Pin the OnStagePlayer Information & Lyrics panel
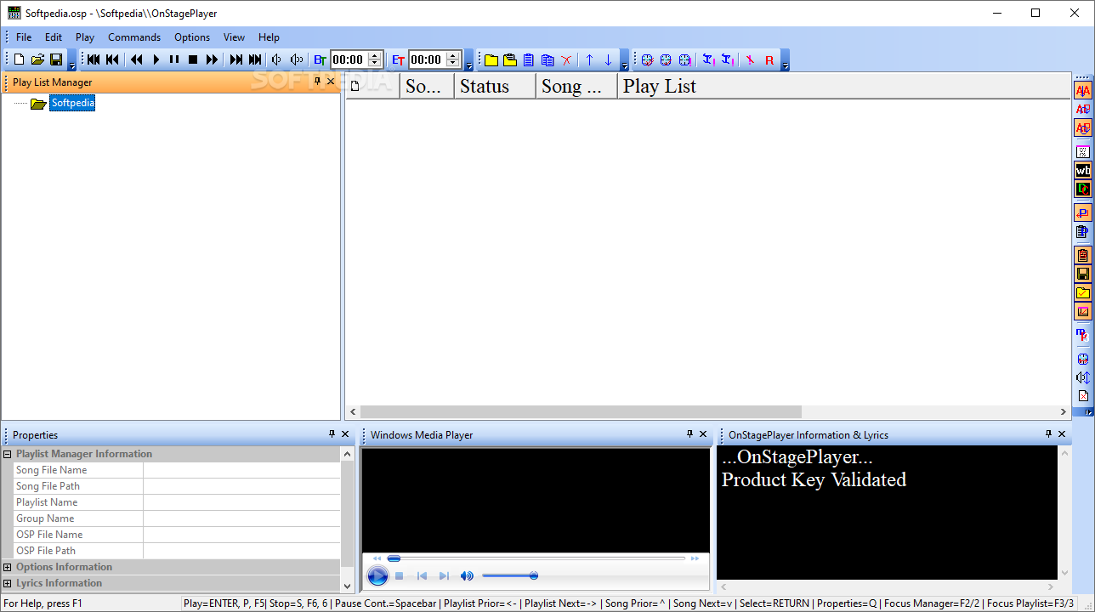 click(x=1049, y=434)
